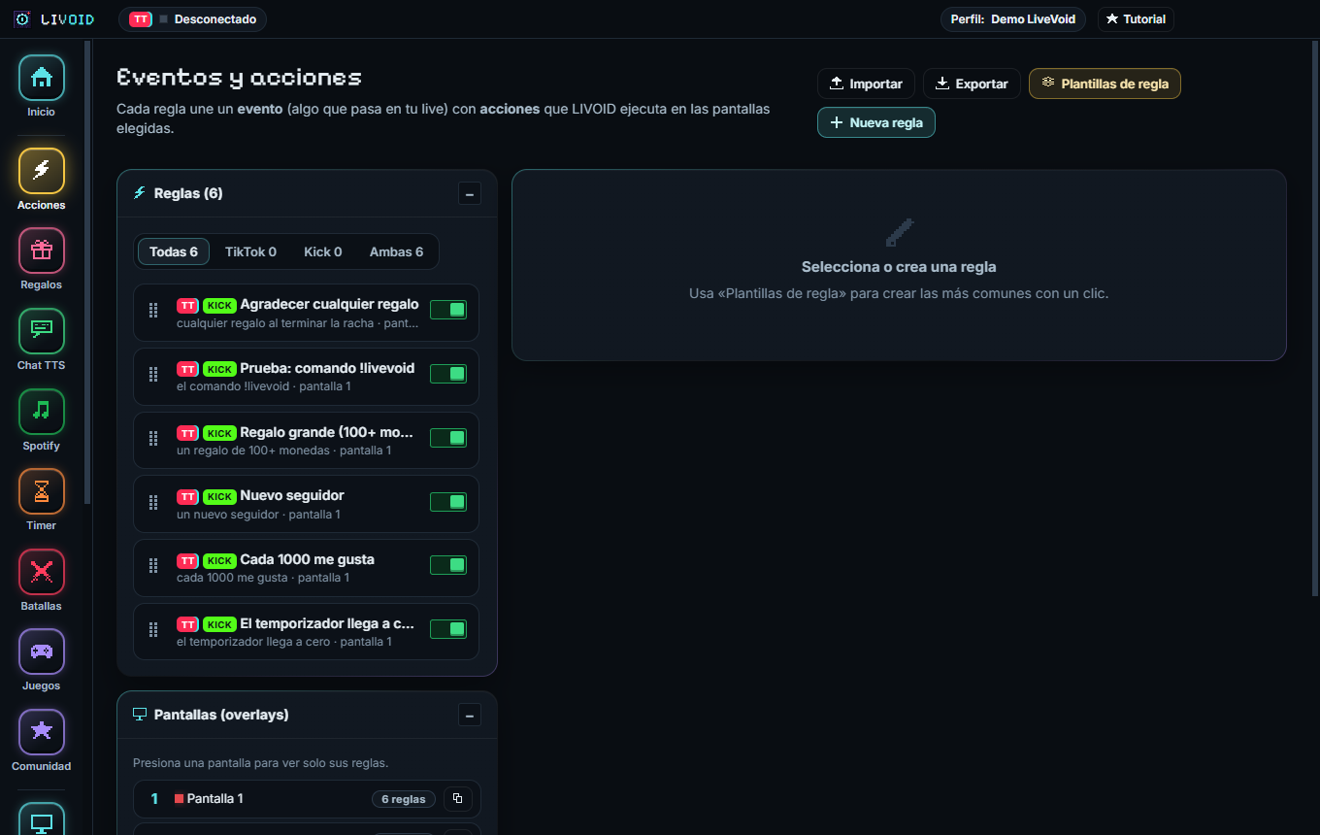
Task: Click the LIVOID logo icon
Action: coord(22,18)
